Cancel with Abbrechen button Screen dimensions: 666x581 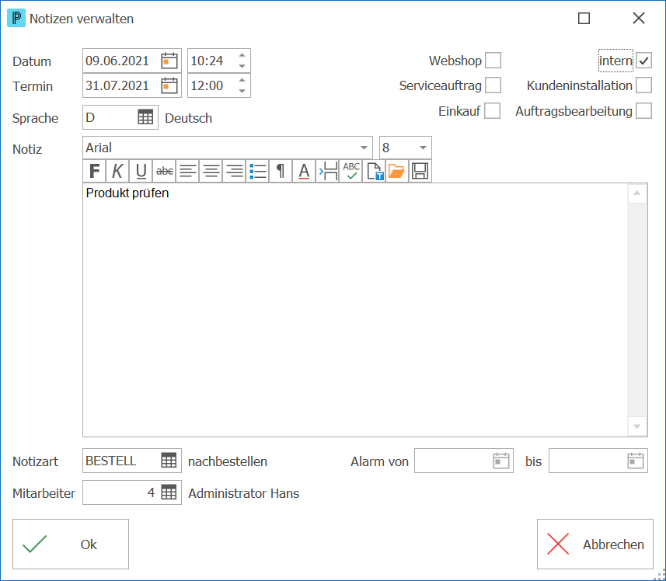click(x=595, y=544)
